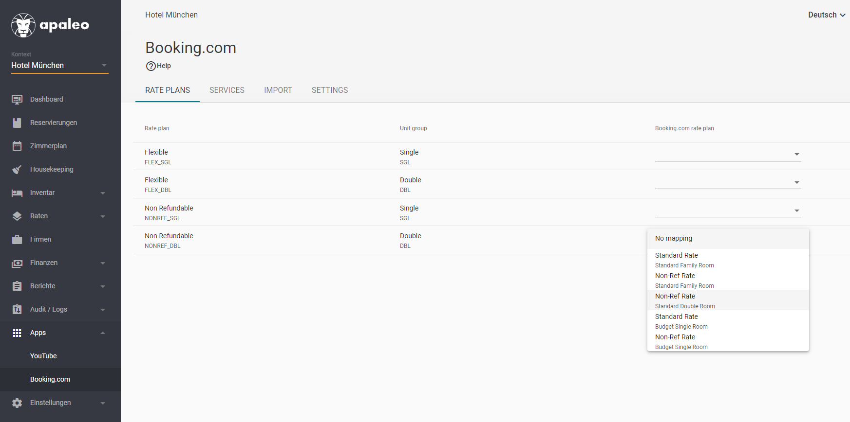The image size is (850, 422).
Task: Click the Raten layers icon
Action: (x=17, y=216)
